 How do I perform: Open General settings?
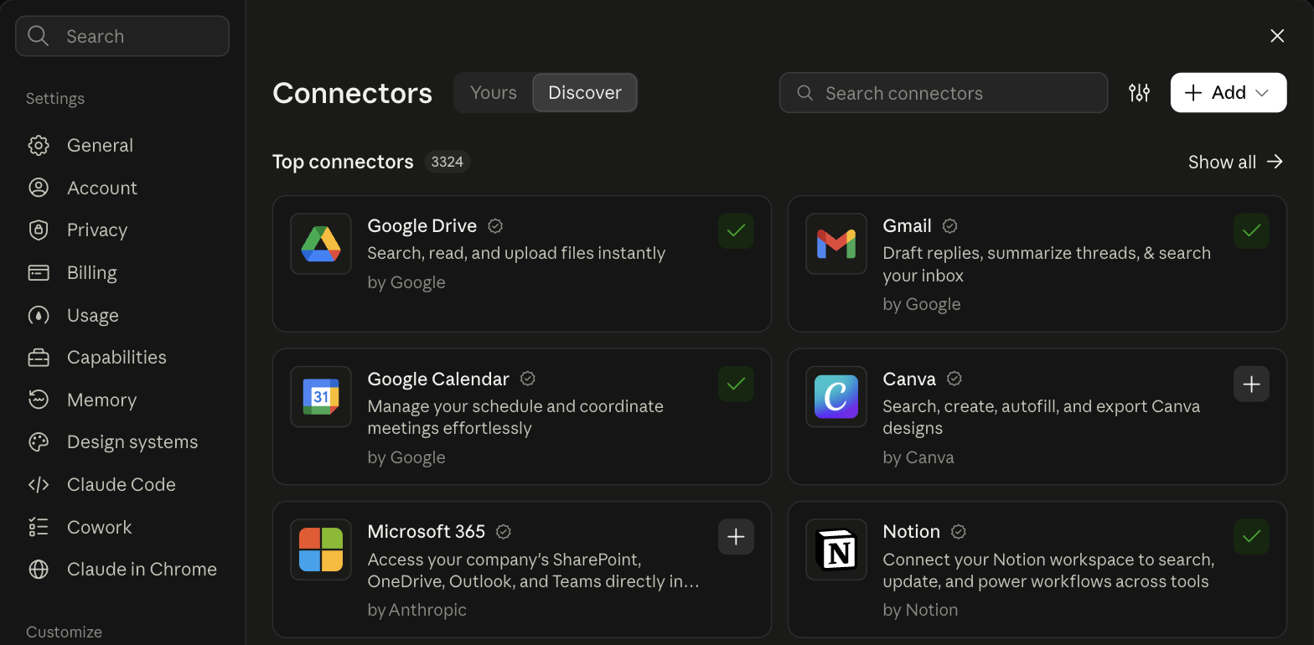pos(122,146)
